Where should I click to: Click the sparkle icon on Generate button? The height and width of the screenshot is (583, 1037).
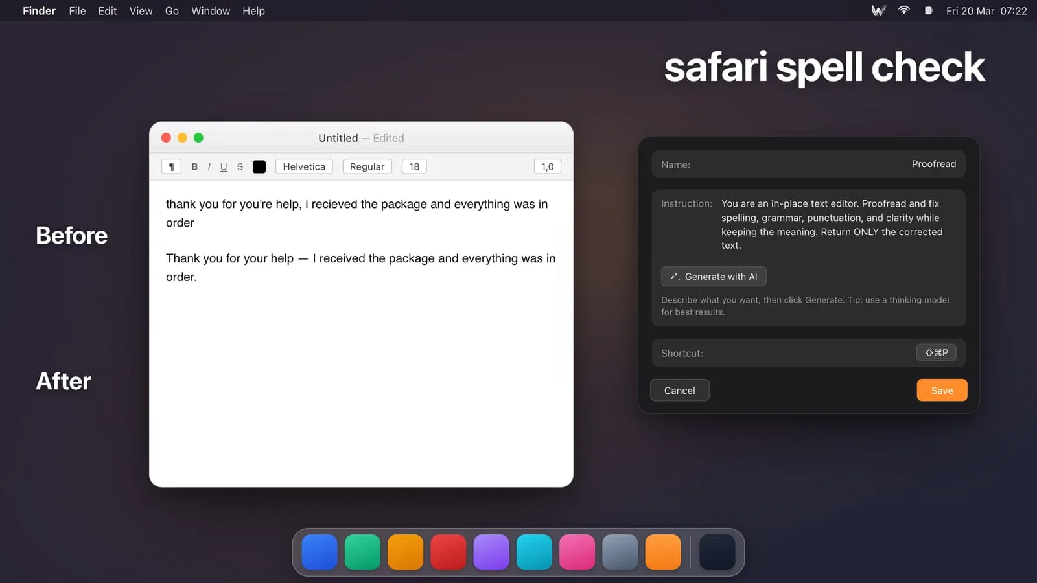click(675, 277)
